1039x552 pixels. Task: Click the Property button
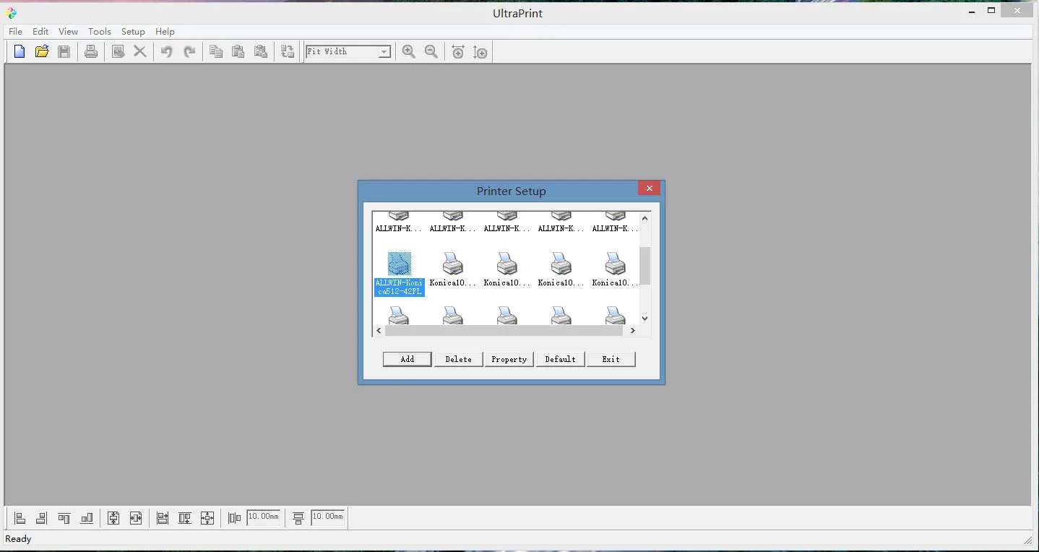[509, 359]
